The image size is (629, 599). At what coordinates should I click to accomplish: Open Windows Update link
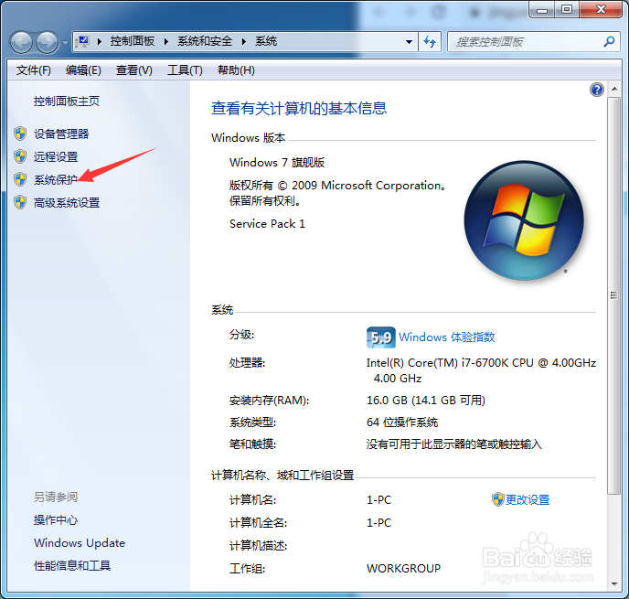pos(80,543)
